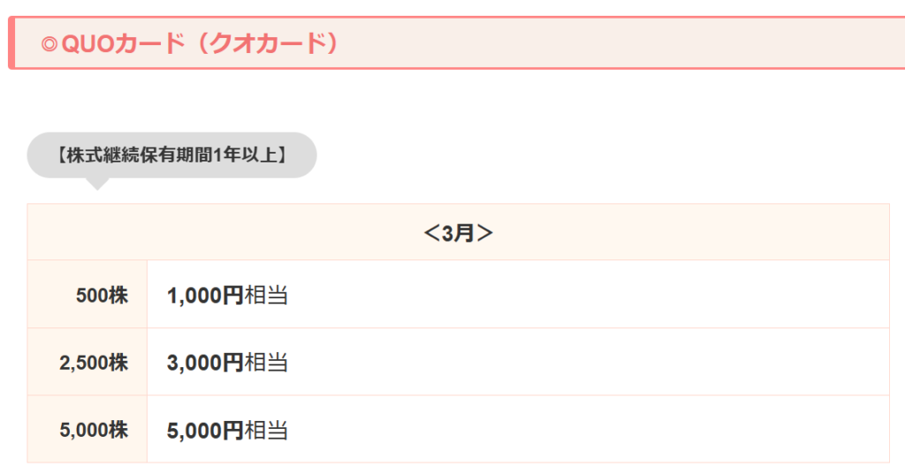Select the 500株 row label
Viewport: 905px width, 474px height.
(103, 296)
